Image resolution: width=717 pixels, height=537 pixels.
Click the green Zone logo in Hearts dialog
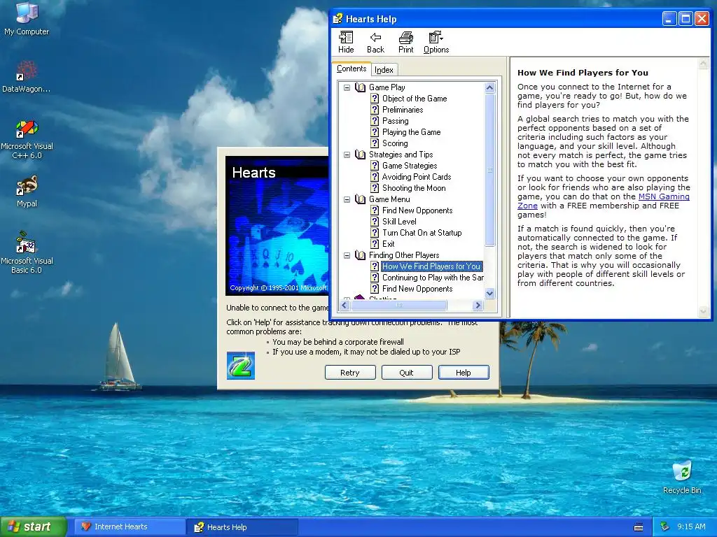[x=241, y=365]
